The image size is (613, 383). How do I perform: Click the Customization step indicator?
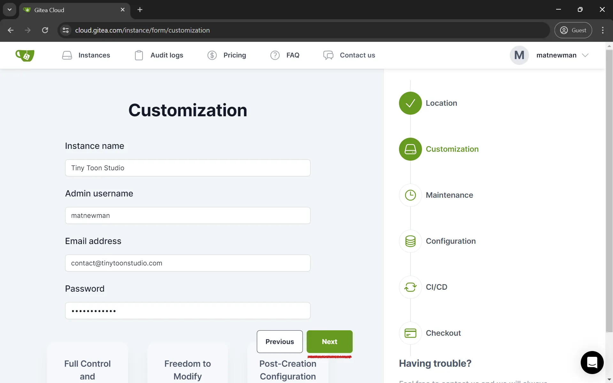point(410,149)
